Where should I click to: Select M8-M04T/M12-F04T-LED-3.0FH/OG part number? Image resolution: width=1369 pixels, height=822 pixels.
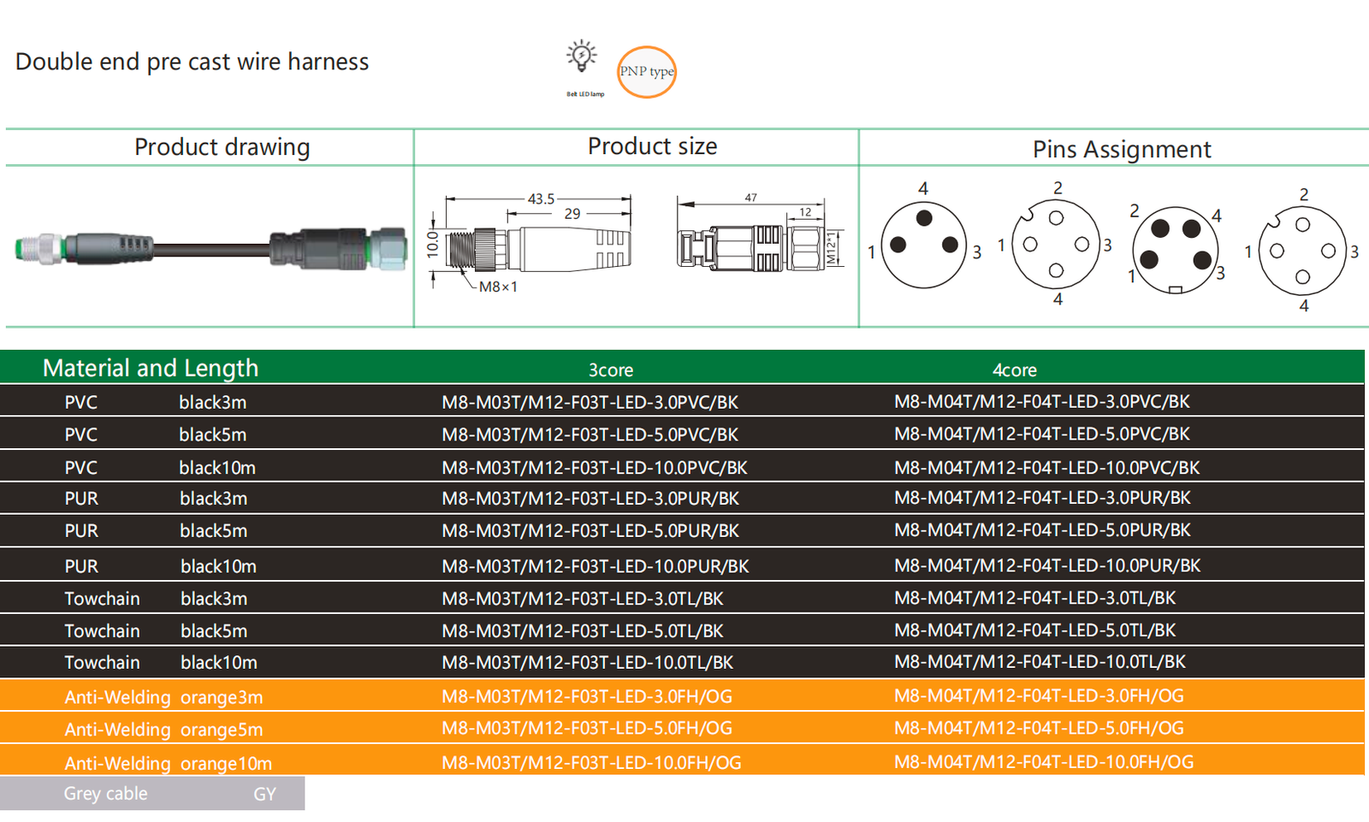[1040, 695]
